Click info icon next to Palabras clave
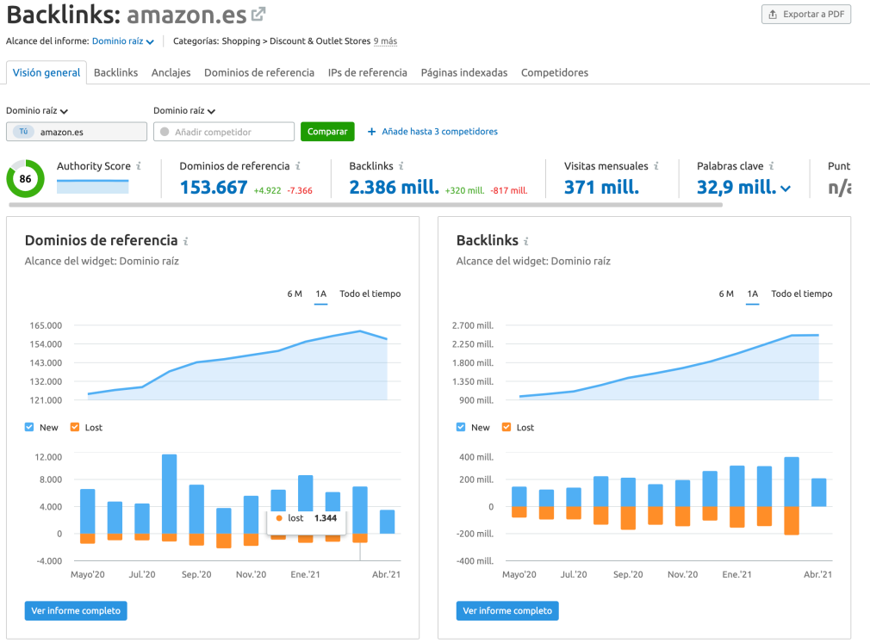Image resolution: width=870 pixels, height=643 pixels. click(x=772, y=166)
